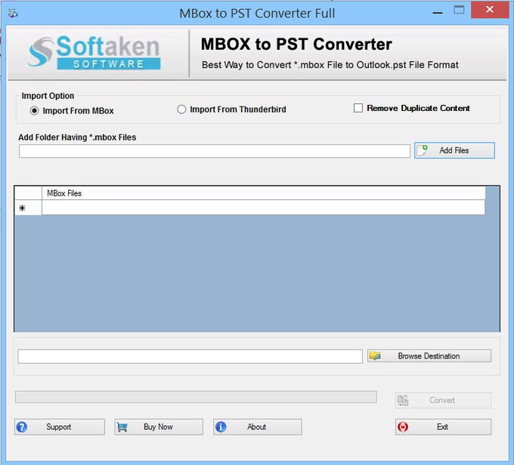Click the blue info icon beside About
The height and width of the screenshot is (465, 514).
point(221,427)
